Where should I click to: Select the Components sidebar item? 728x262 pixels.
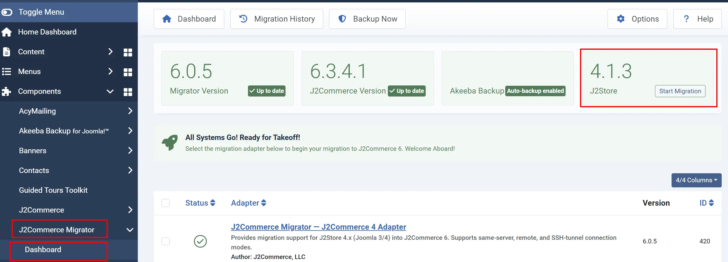click(39, 91)
